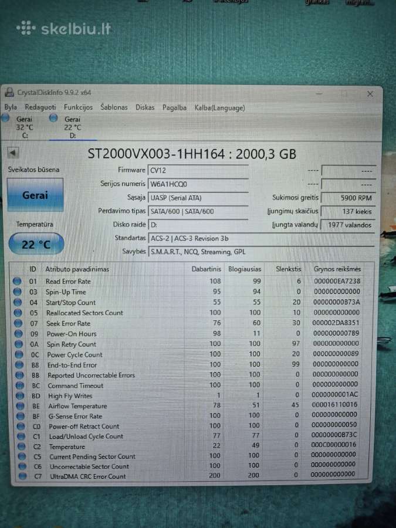Click the transfer mode field SATA/600
Screen dimensions: 396x528
(198, 211)
